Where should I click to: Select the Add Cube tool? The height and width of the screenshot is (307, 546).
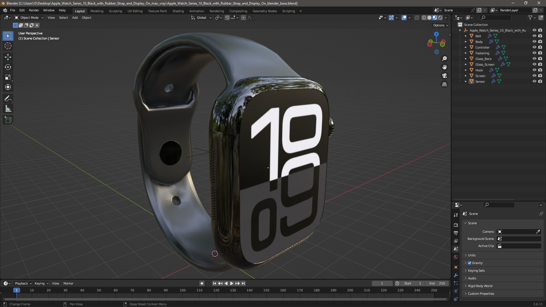coord(8,120)
